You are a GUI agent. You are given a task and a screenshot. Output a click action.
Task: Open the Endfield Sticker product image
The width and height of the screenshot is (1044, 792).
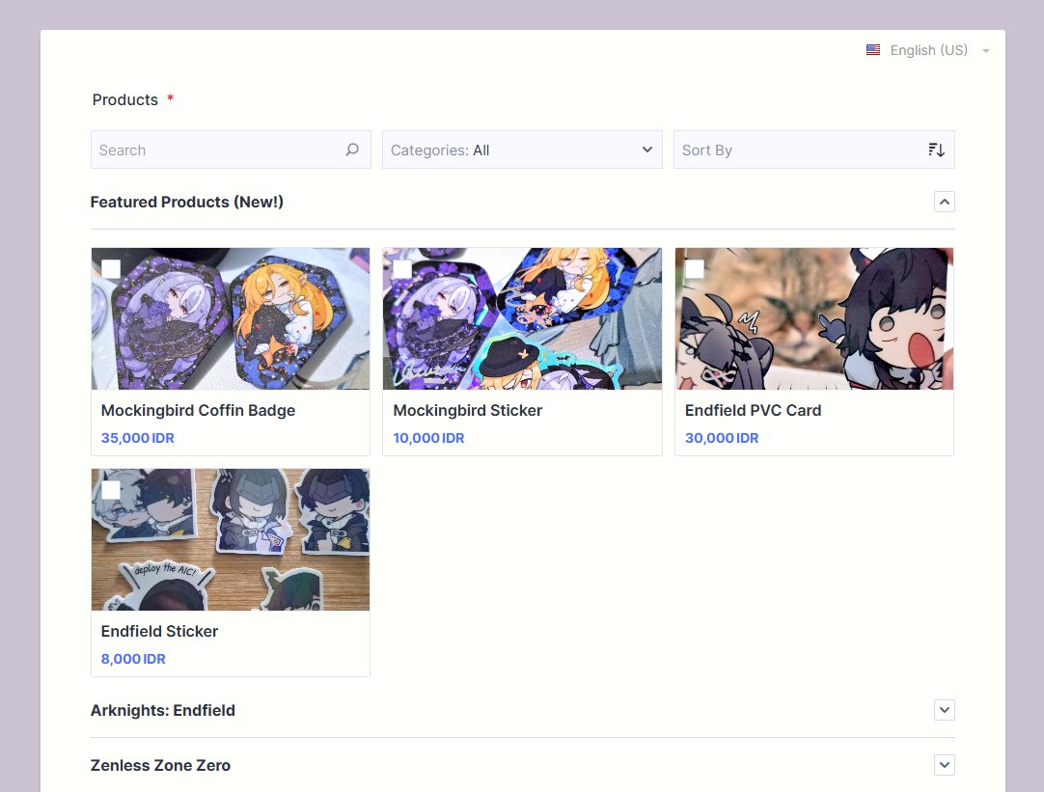click(231, 540)
